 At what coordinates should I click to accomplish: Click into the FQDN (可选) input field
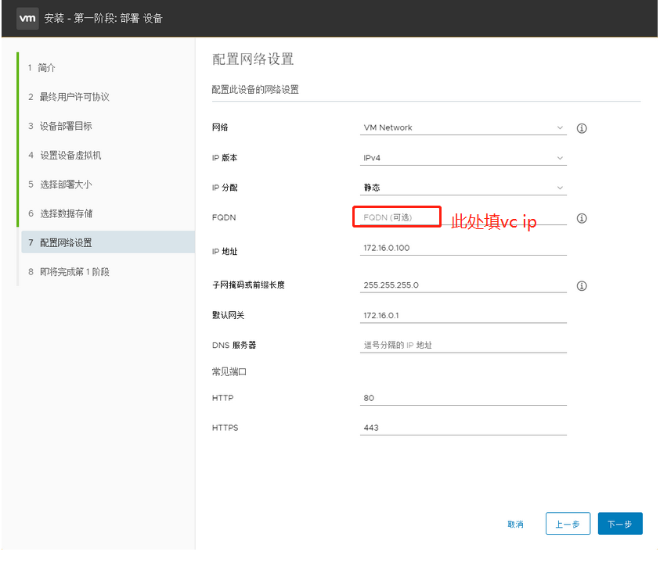[x=463, y=217]
